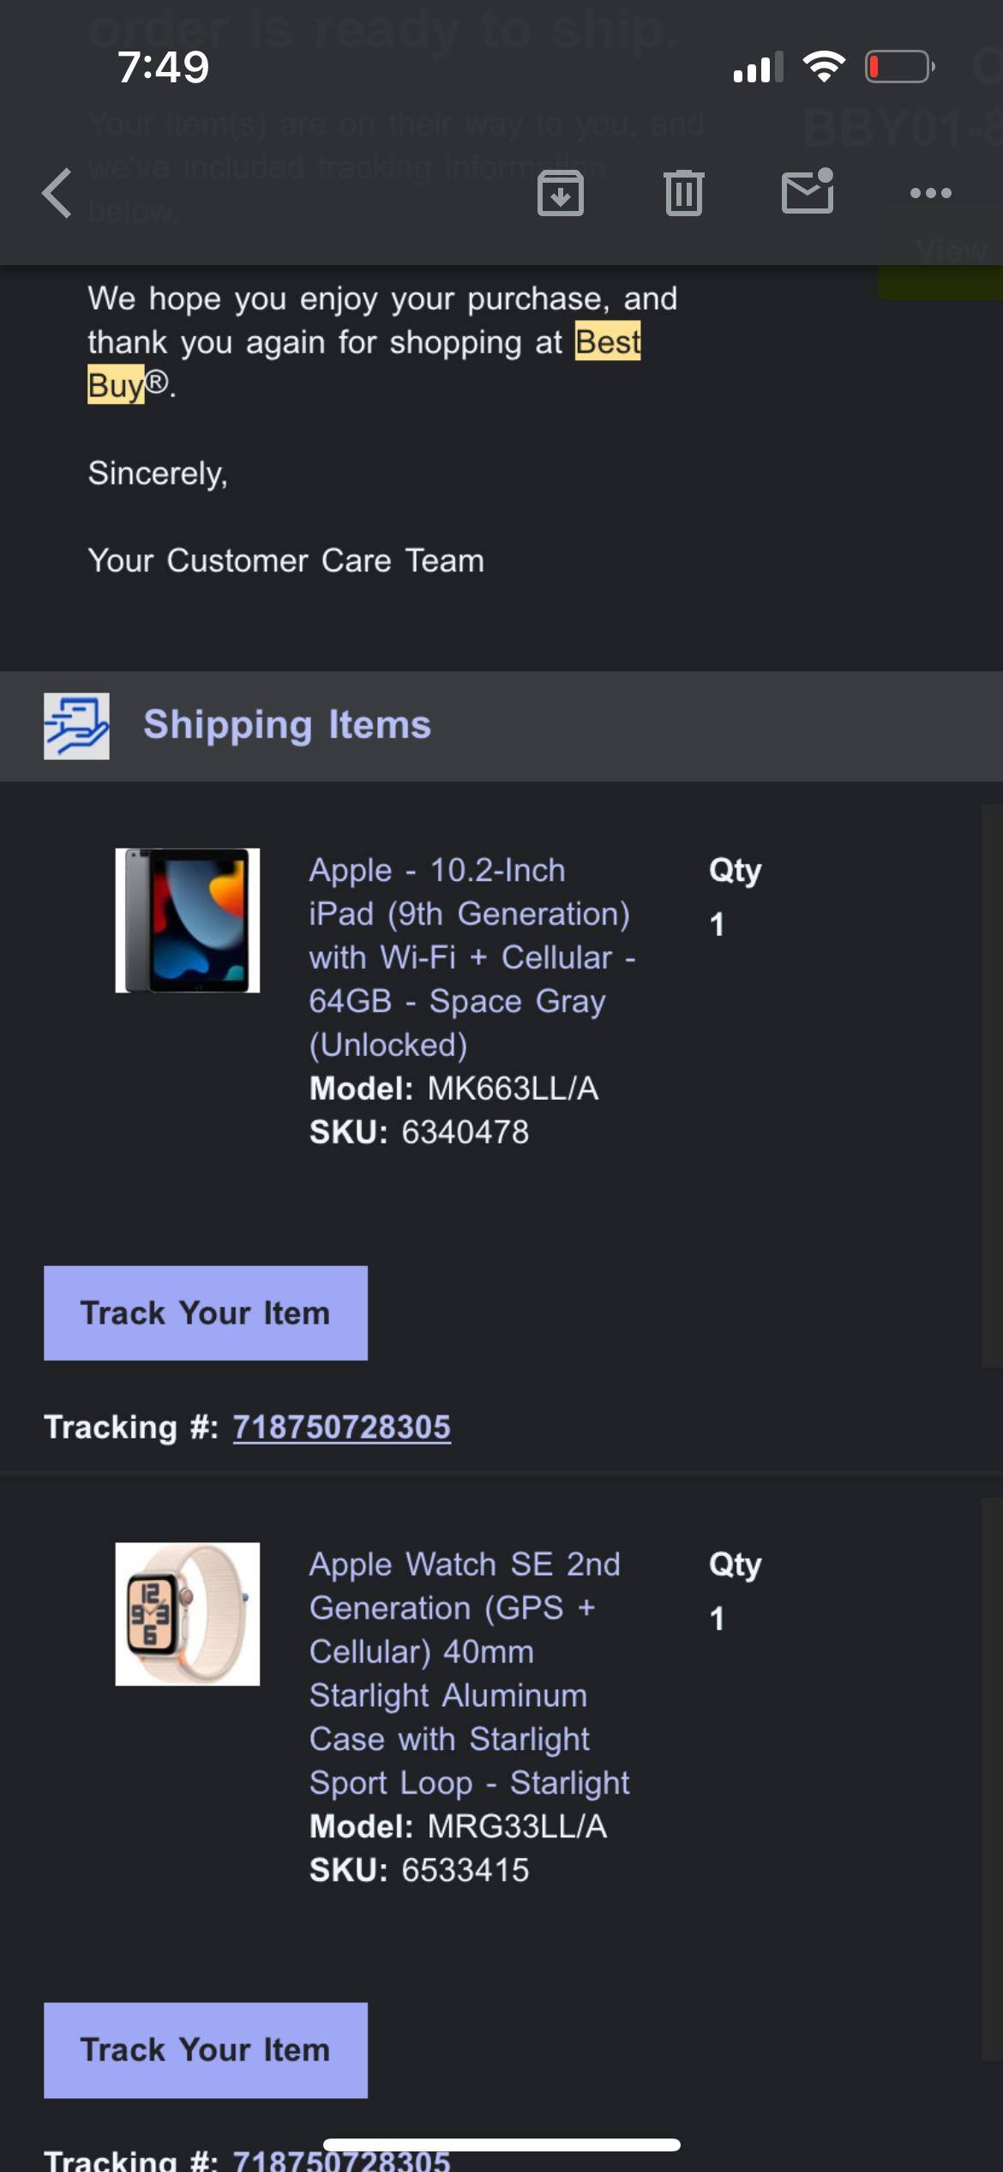Viewport: 1003px width, 2172px height.
Task: Open the Apple Watch SE product link
Action: [469, 1673]
